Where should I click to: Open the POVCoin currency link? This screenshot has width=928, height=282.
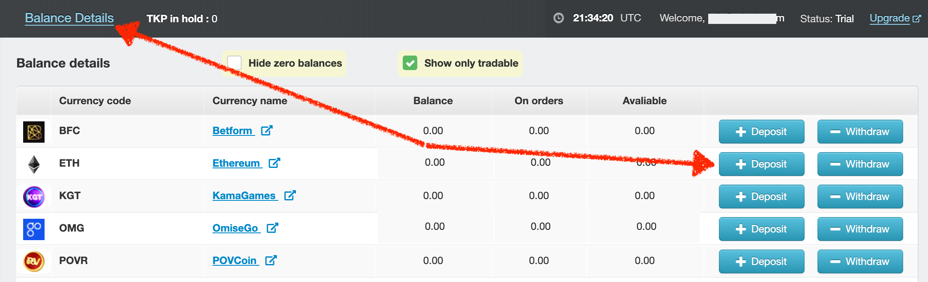pyautogui.click(x=234, y=261)
